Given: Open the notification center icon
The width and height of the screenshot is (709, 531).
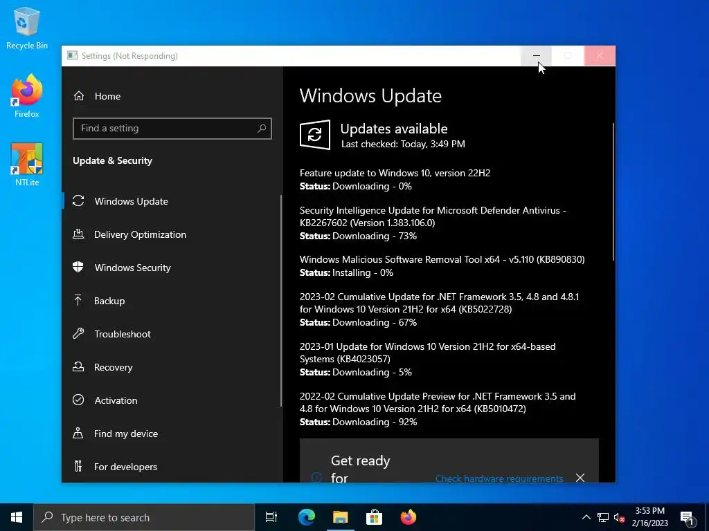Looking at the screenshot, I should (688, 518).
